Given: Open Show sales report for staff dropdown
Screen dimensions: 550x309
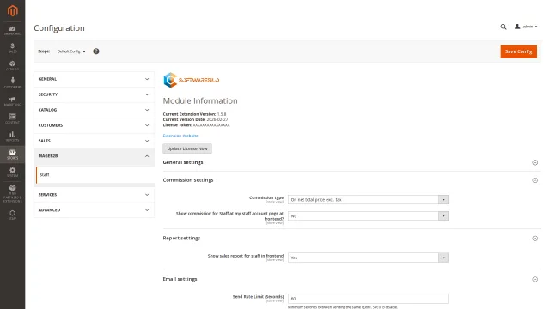Looking at the screenshot, I should [368, 257].
